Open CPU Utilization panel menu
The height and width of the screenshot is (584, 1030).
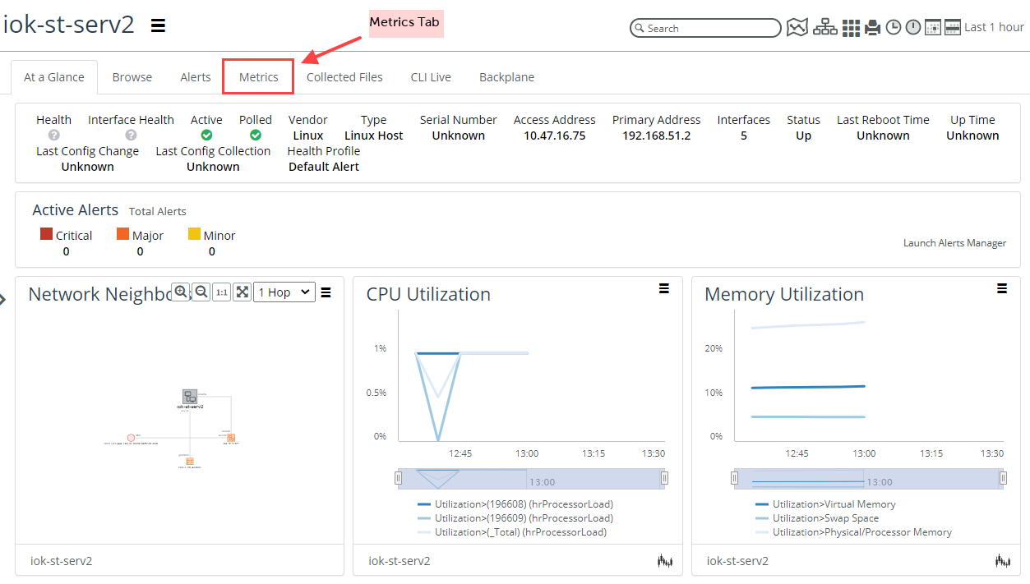tap(664, 288)
